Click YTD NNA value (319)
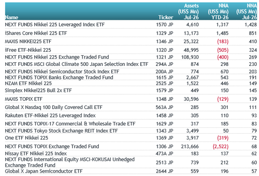The width and height of the screenshot is (259, 176). (x=223, y=138)
